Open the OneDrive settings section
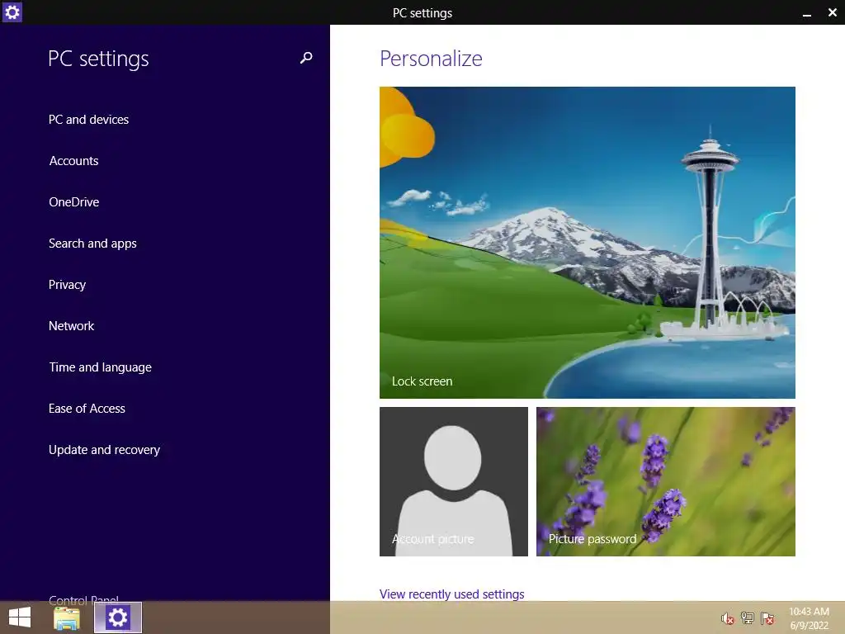Screen dimensions: 845x634 [73, 202]
